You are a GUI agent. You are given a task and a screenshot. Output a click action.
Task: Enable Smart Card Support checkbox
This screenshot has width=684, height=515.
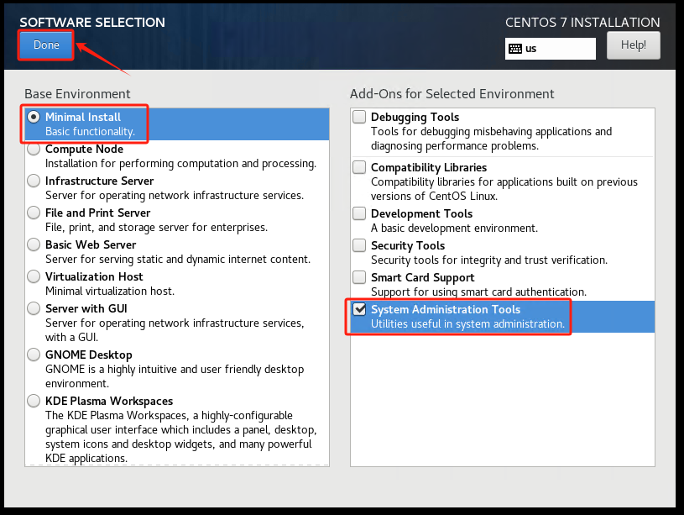click(359, 278)
